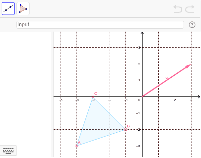This screenshot has width=201, height=158.
Task: Open the input help button
Action: click(x=192, y=25)
